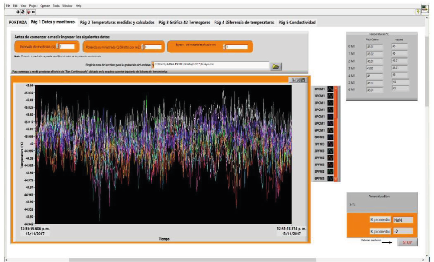Screen dimensions: 434x262
Task: Click the 4PFM3 plot legend sample
Action: tap(330, 165)
